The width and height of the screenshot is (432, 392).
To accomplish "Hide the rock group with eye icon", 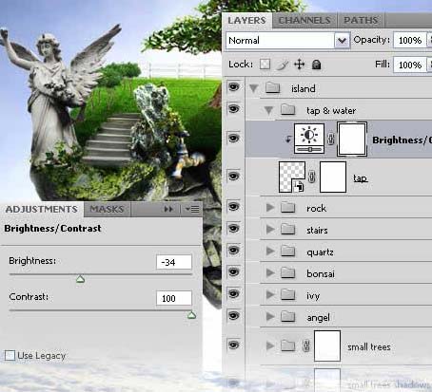I will [234, 207].
